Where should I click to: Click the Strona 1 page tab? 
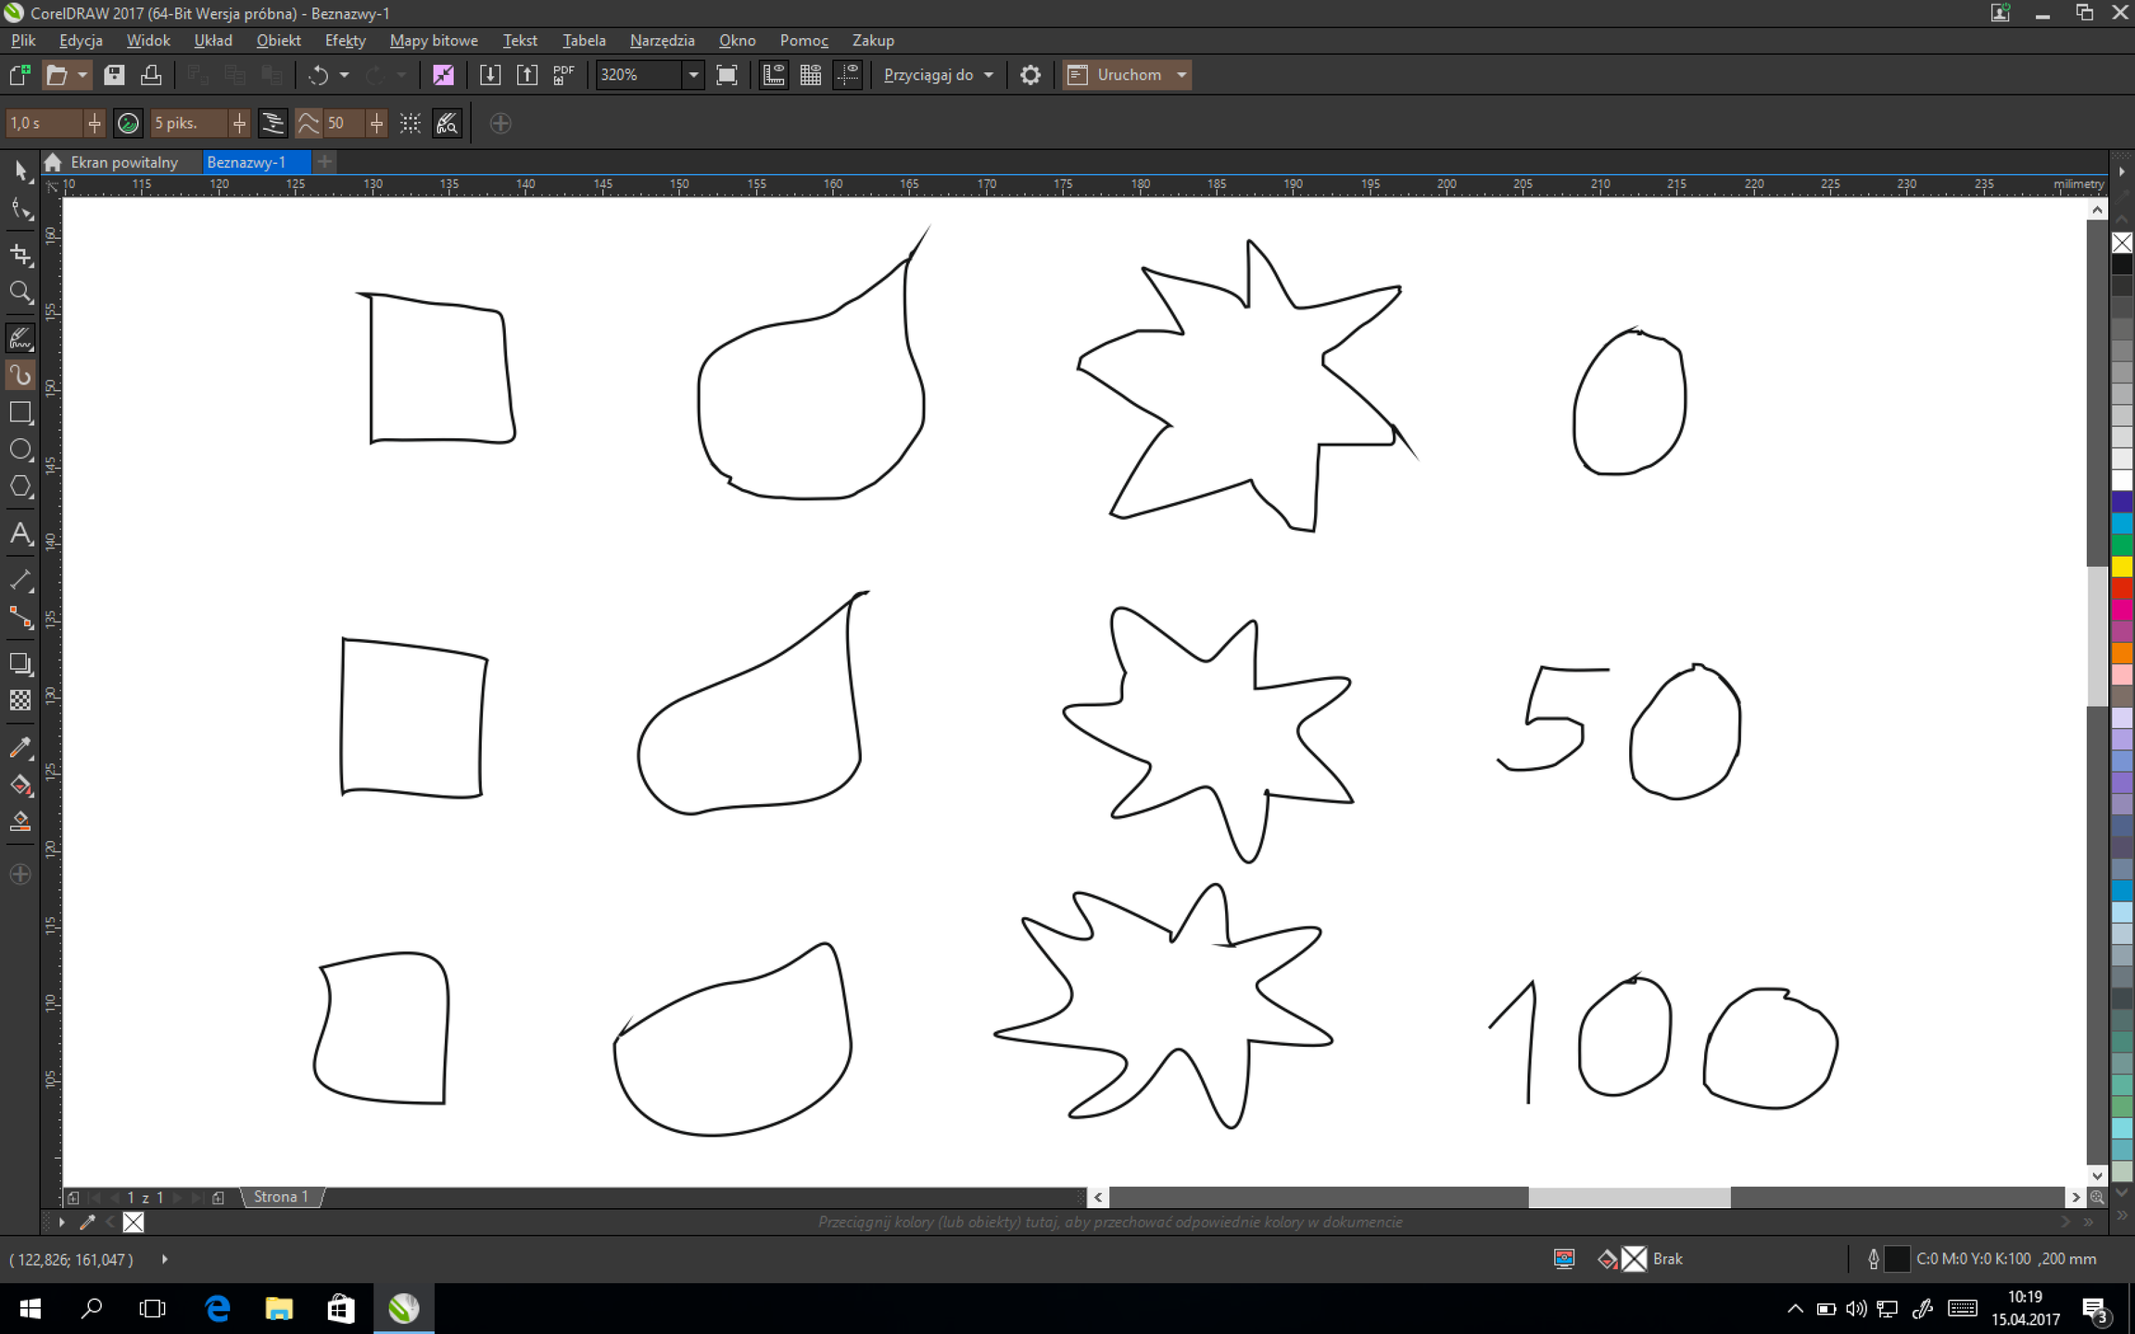[281, 1197]
